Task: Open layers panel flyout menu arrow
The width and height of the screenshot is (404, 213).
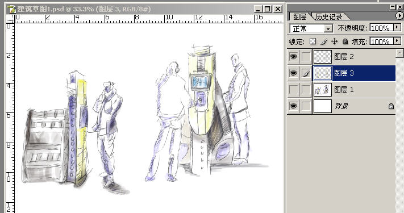Action: click(399, 16)
